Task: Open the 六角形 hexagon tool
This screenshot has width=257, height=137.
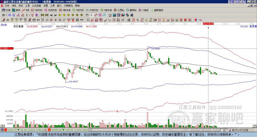Action: point(144,10)
